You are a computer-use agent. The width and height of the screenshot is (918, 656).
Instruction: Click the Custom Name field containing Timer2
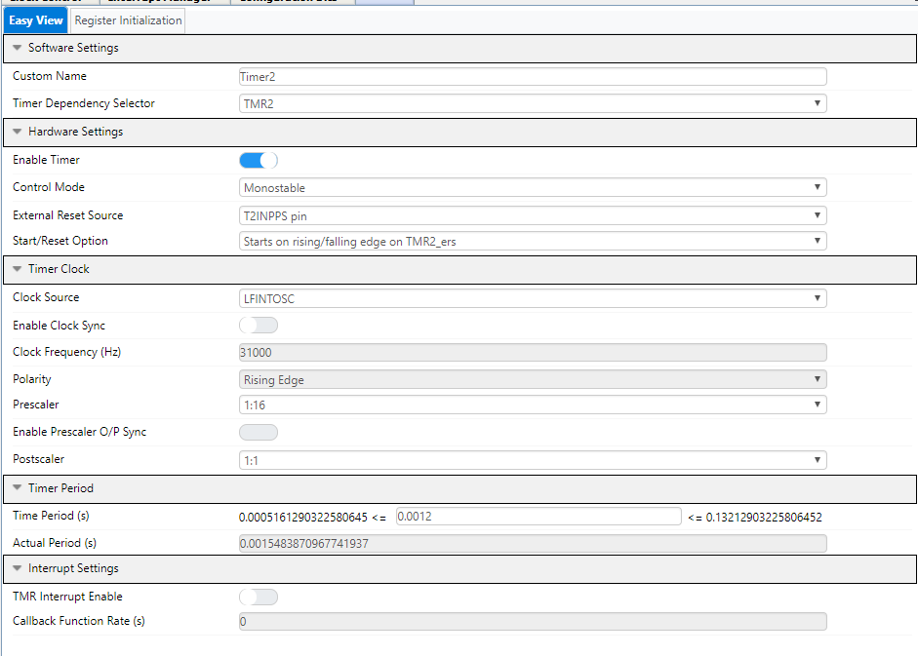533,77
